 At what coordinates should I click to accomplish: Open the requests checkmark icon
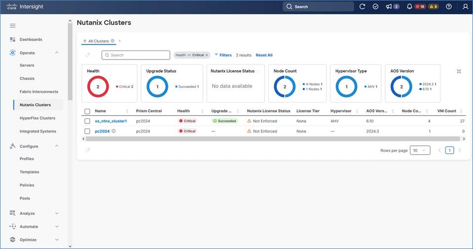pyautogui.click(x=375, y=6)
